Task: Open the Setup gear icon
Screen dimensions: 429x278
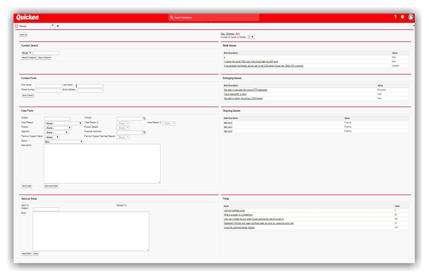Action: point(402,17)
